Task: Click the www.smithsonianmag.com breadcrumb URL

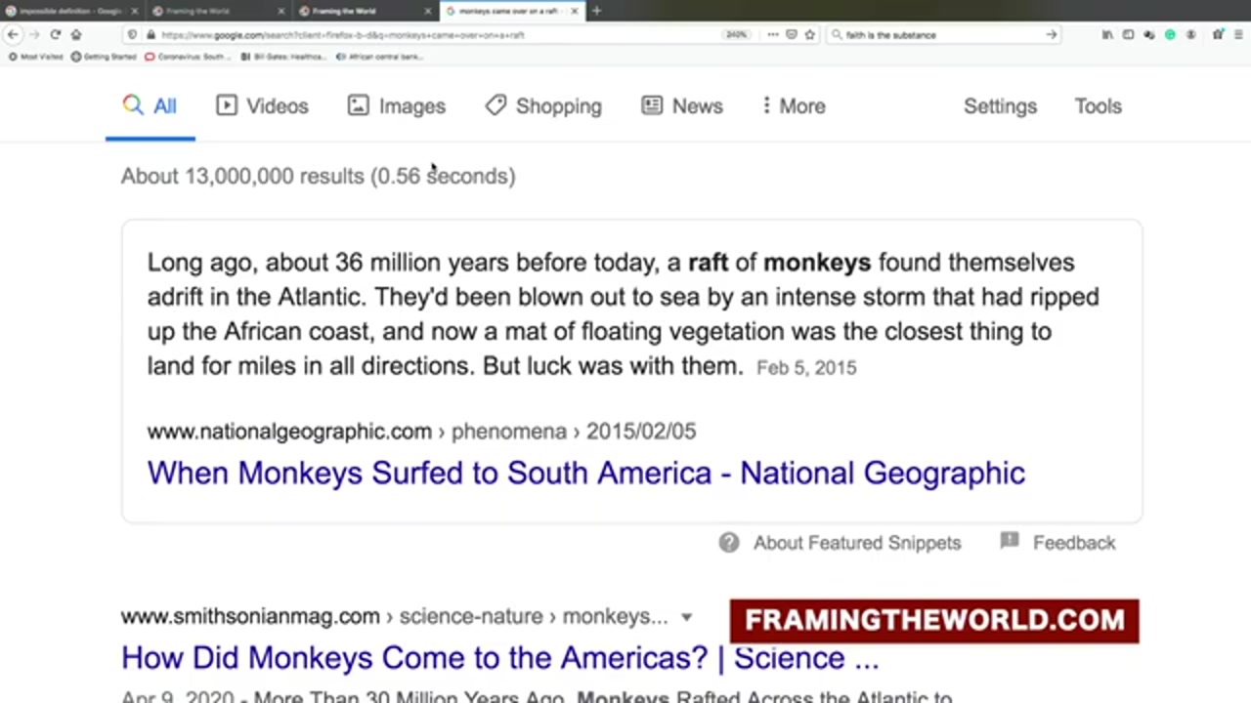Action: point(250,616)
